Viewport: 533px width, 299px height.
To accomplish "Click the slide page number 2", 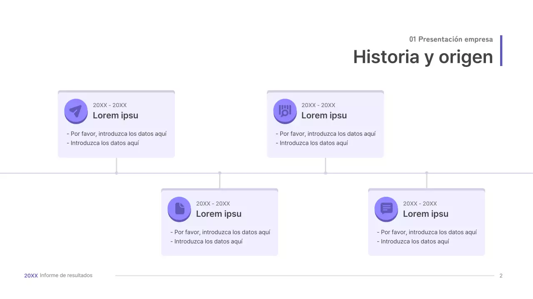I will [501, 276].
